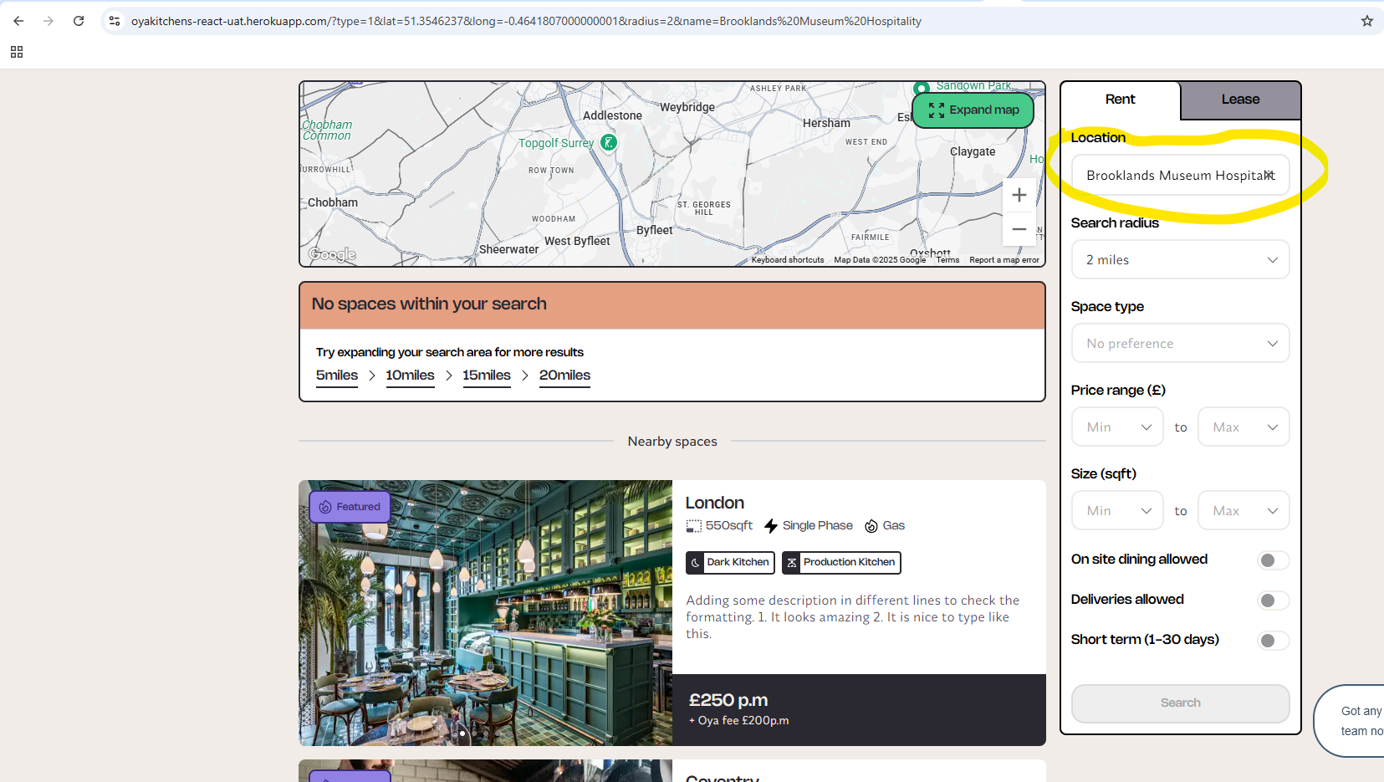Expand the Space type dropdown

point(1179,344)
